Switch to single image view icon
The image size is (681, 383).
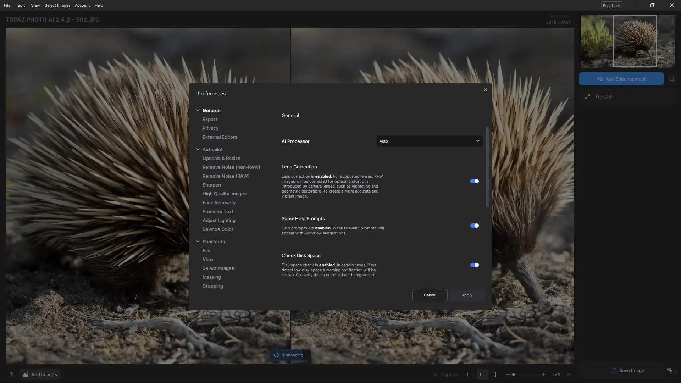point(470,374)
